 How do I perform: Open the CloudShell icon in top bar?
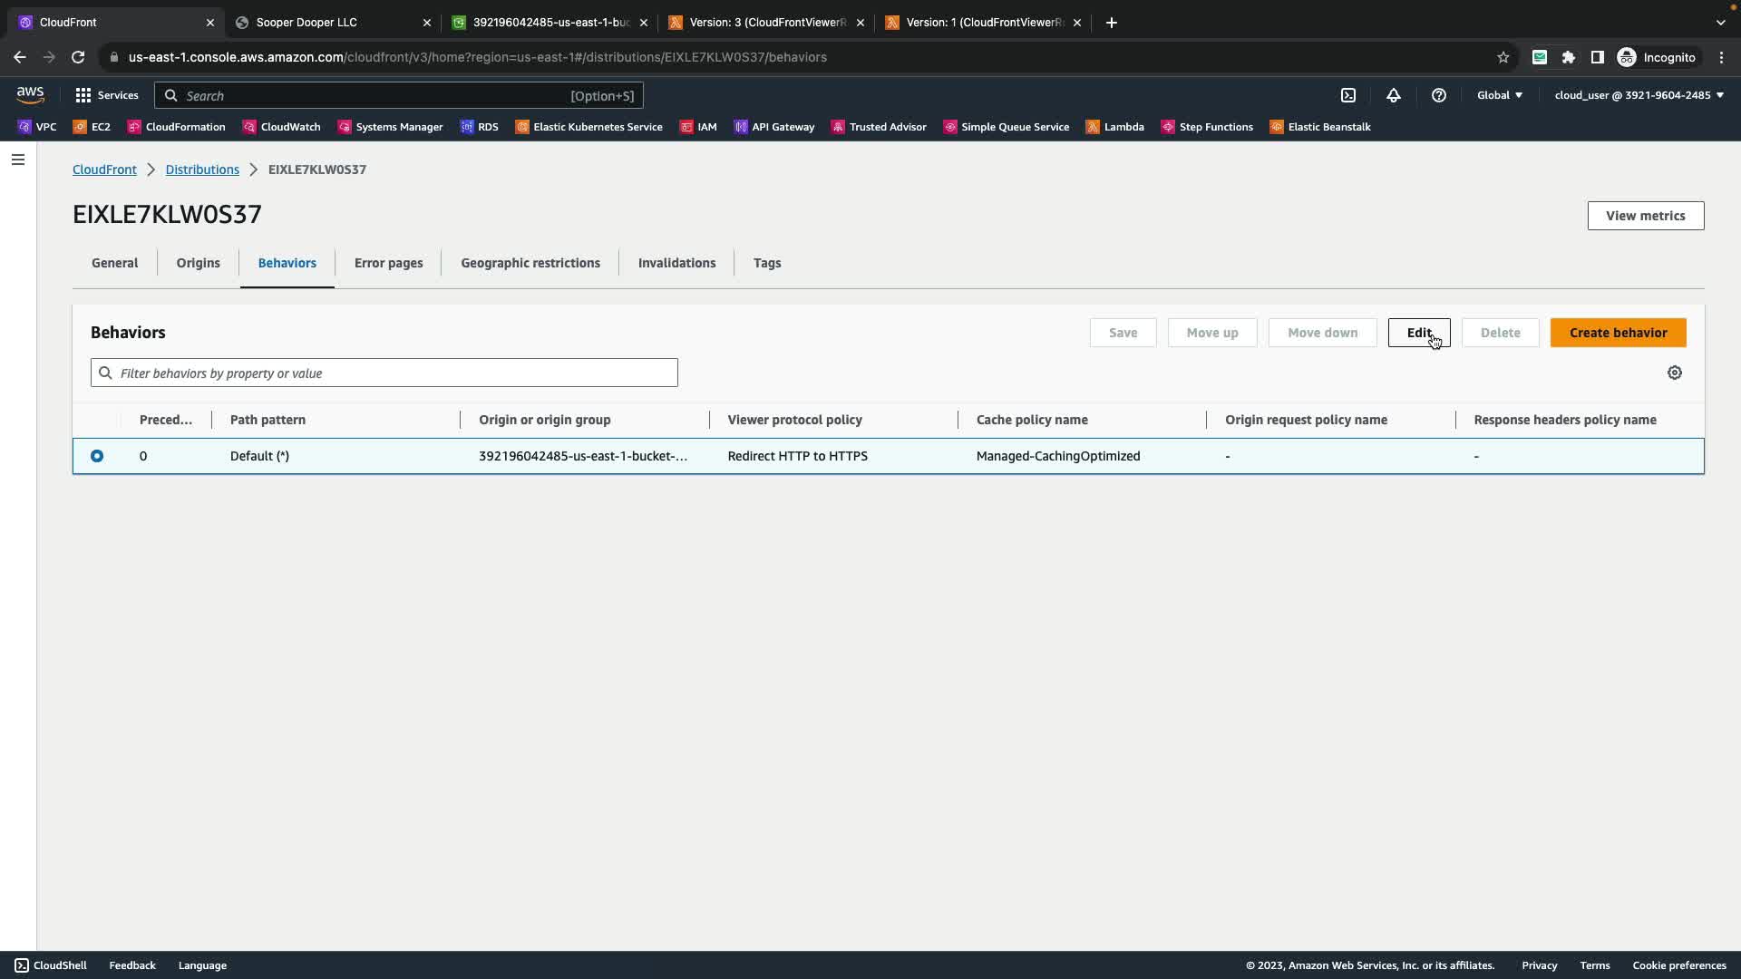(1348, 95)
